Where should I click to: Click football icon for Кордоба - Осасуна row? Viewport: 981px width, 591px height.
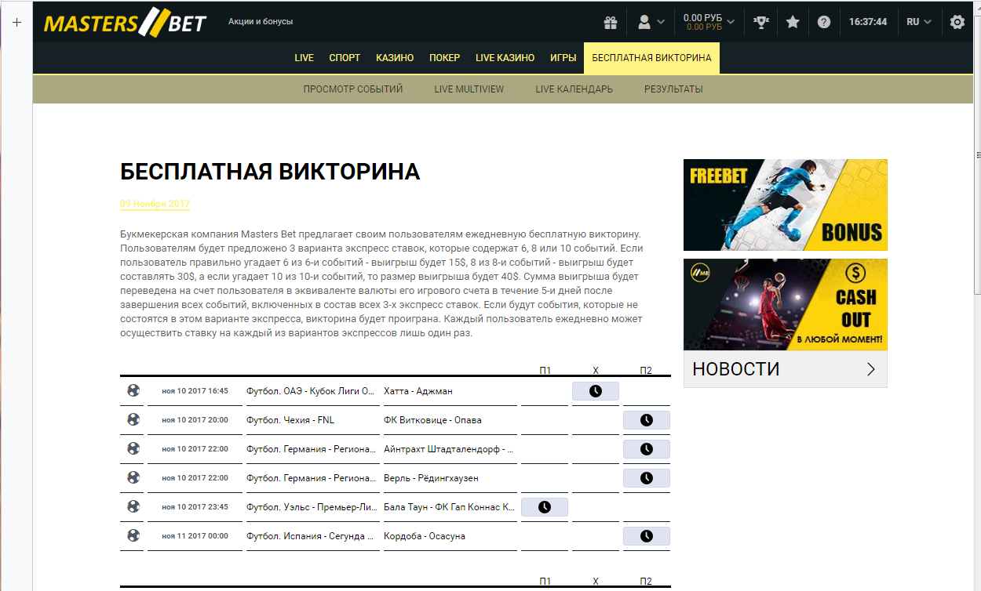[133, 535]
